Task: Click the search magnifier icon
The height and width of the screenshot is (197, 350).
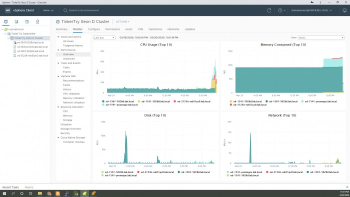Action: 65,10
